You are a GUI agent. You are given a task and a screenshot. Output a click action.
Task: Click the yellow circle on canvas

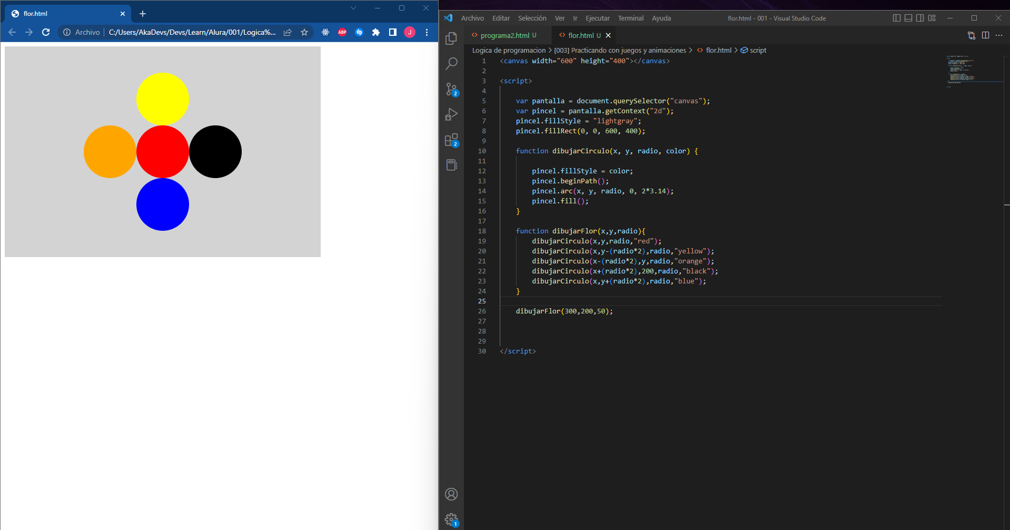[163, 99]
